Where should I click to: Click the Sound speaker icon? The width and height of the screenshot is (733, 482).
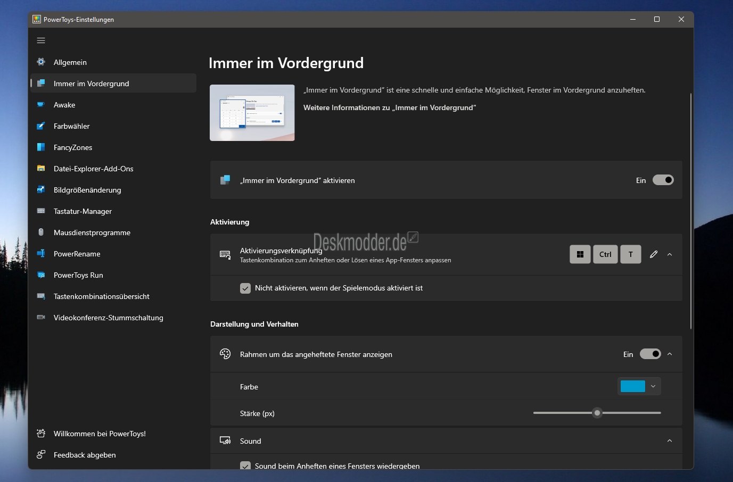225,441
